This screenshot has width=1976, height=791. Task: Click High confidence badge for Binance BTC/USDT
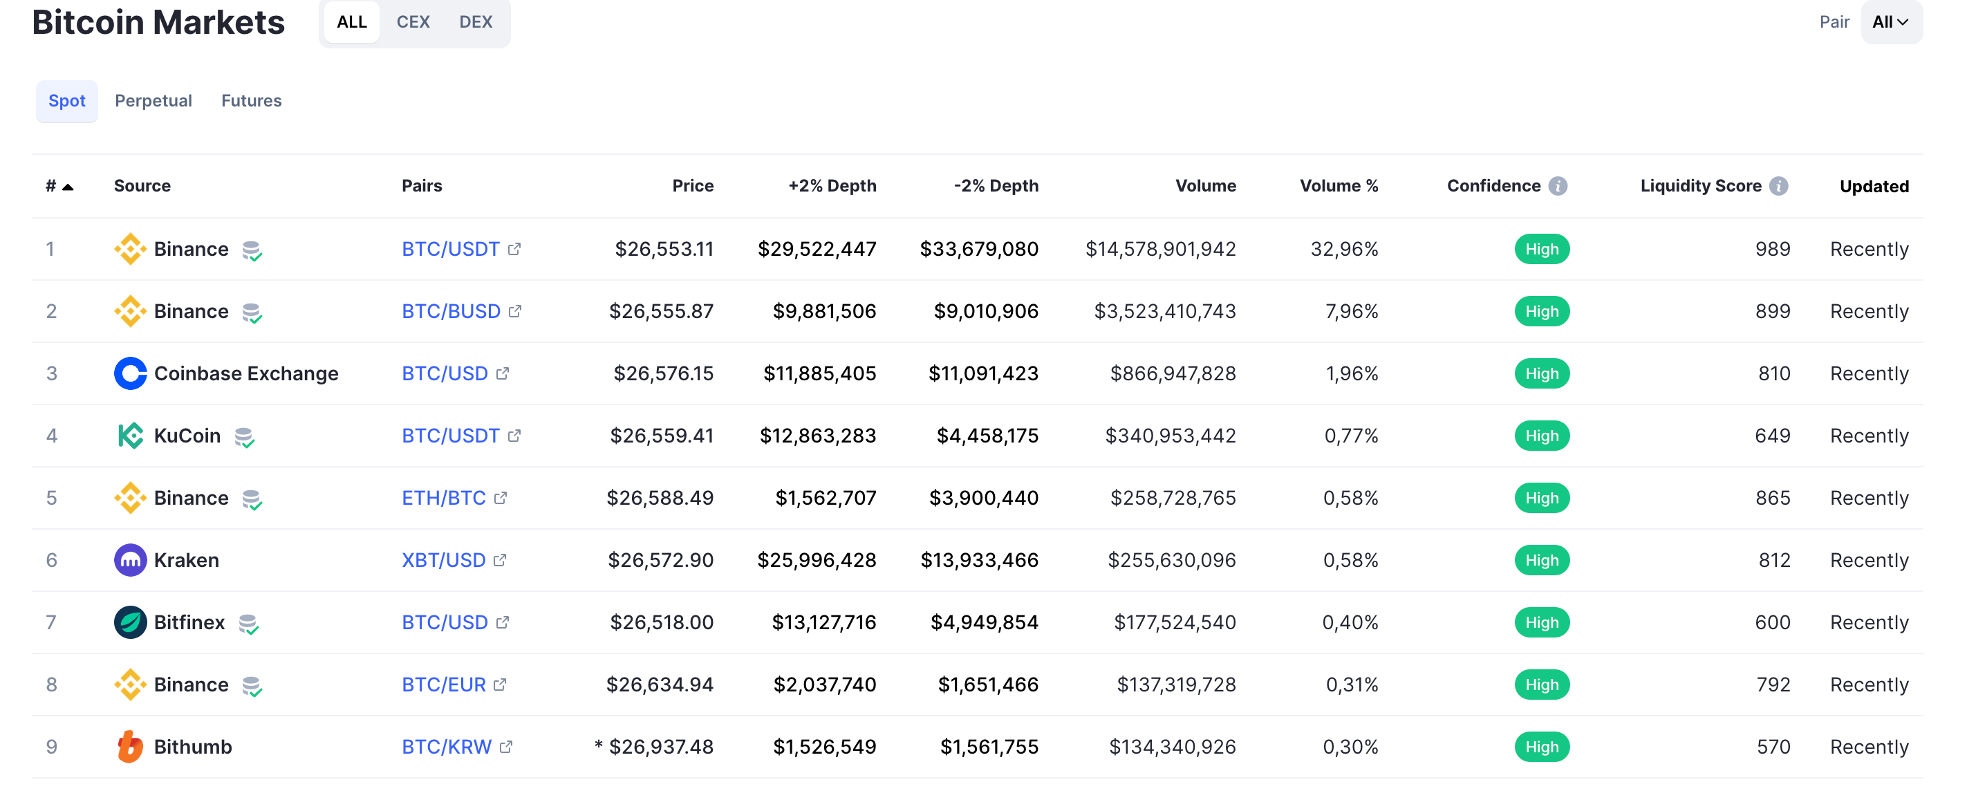point(1542,250)
